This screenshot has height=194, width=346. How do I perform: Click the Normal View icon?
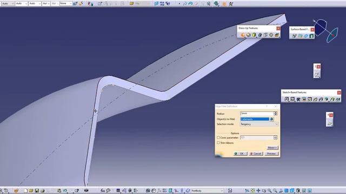[281, 190]
